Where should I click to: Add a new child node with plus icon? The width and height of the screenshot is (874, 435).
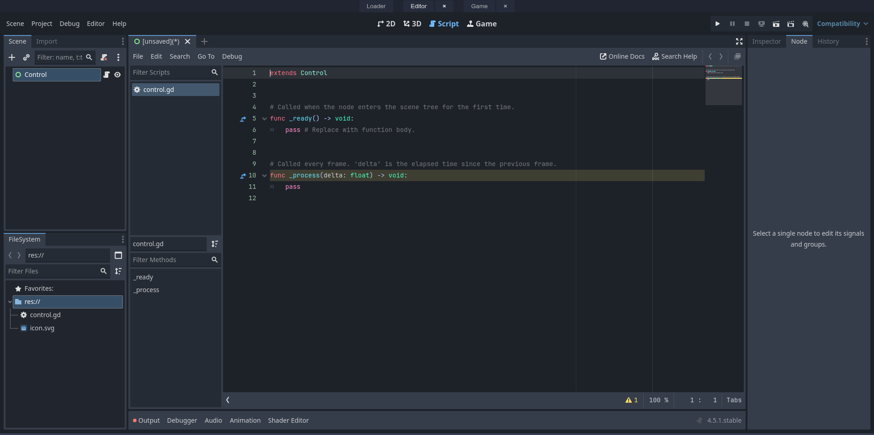click(x=12, y=57)
